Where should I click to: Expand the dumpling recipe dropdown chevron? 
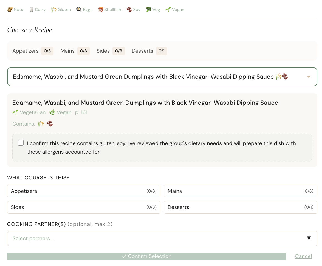click(x=308, y=77)
